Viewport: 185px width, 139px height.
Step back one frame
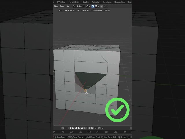[89, 128]
